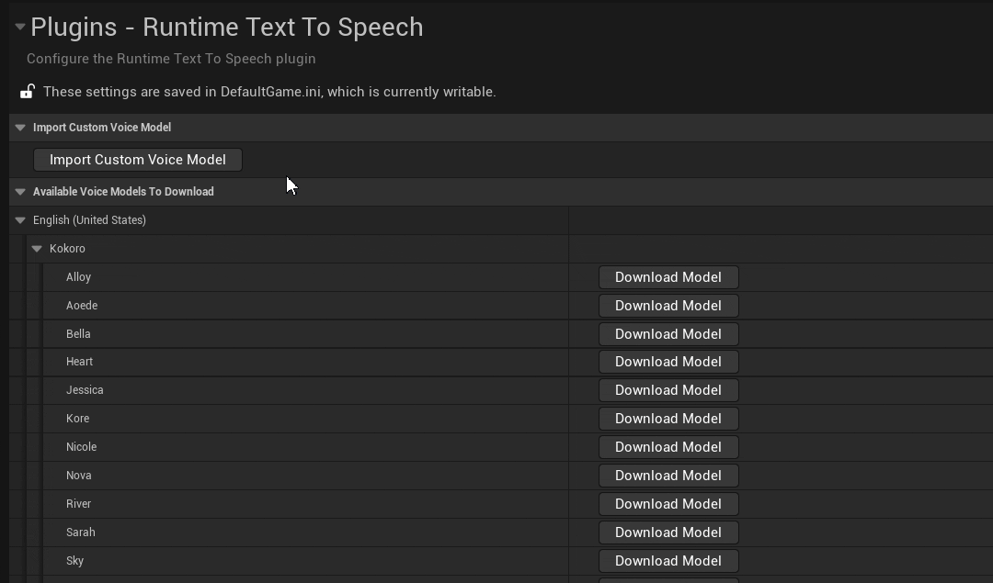Download the Kore voice model
Viewport: 993px width, 583px height.
click(x=668, y=418)
